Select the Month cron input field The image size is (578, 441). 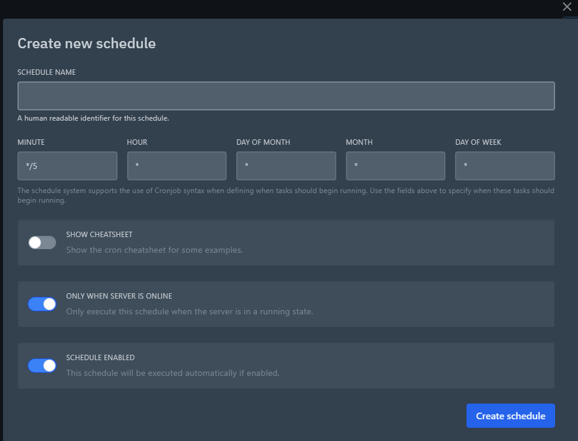(x=395, y=166)
